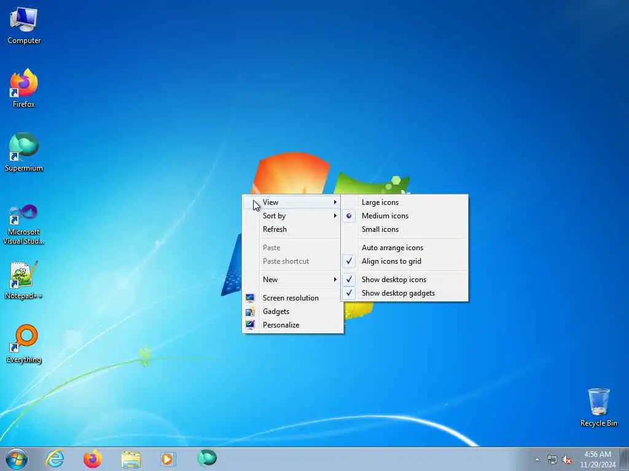Click the Gadgets menu icon
This screenshot has width=629, height=471.
click(x=250, y=311)
